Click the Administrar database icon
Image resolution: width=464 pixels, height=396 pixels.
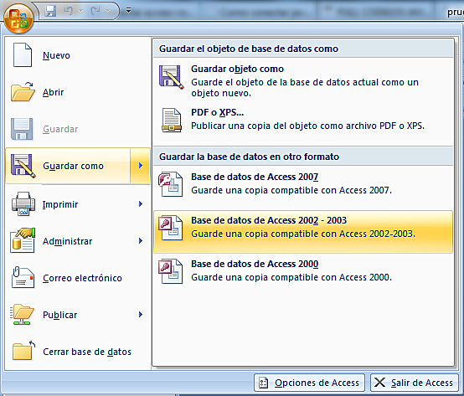[23, 240]
